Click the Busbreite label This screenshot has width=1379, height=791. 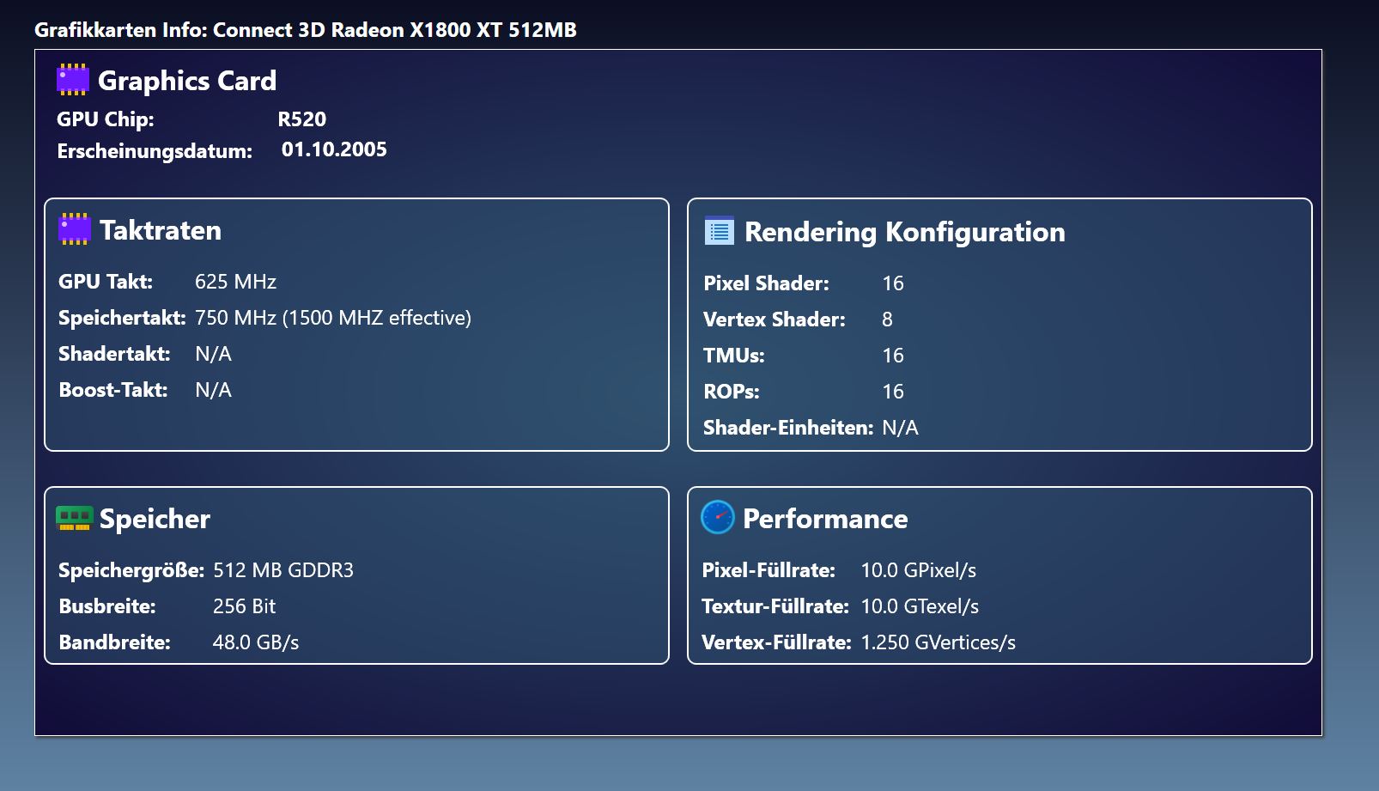coord(107,606)
